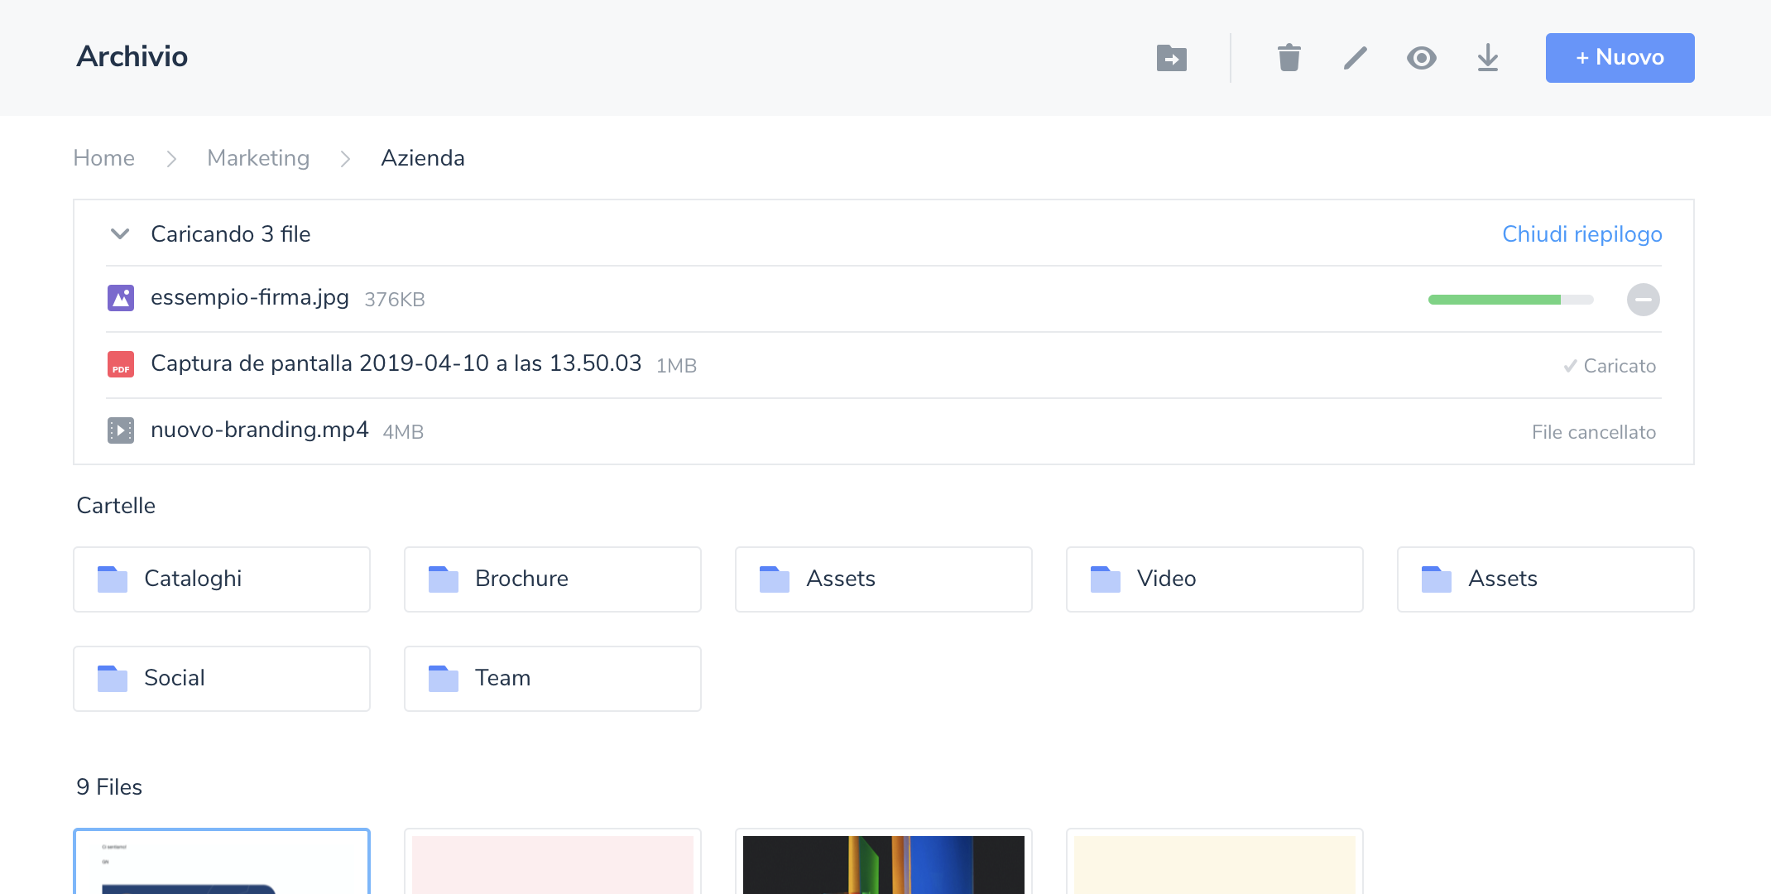Image resolution: width=1771 pixels, height=894 pixels.
Task: Click the pencil edit icon
Action: 1355,58
